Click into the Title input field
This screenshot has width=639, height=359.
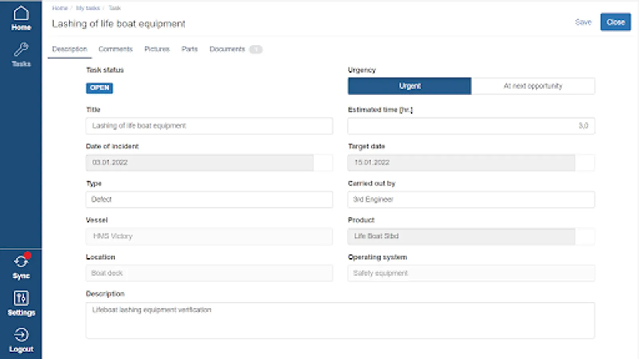coord(209,126)
